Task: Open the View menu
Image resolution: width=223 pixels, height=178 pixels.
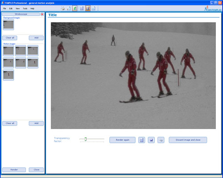Action: pyautogui.click(x=17, y=8)
